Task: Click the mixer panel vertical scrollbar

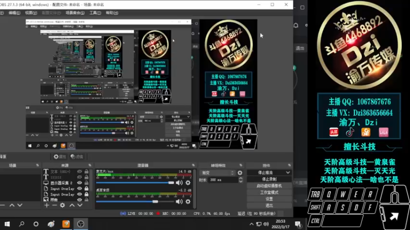Action: coord(195,189)
